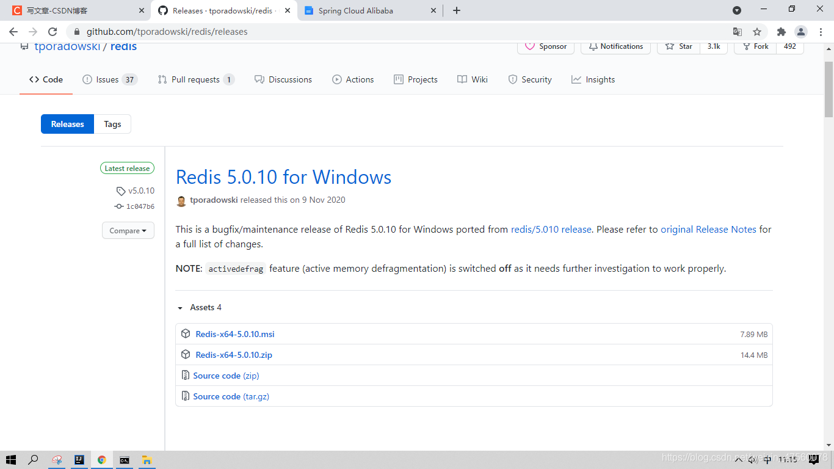Show hidden system tray icons
Viewport: 834px width, 469px height.
pos(739,459)
